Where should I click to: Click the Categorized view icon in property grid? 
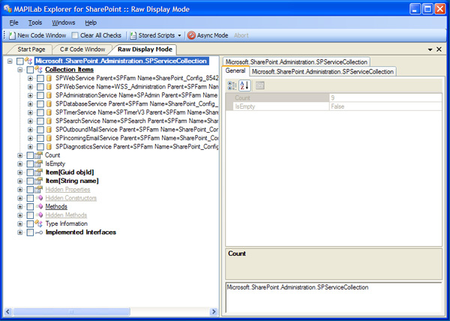(232, 85)
